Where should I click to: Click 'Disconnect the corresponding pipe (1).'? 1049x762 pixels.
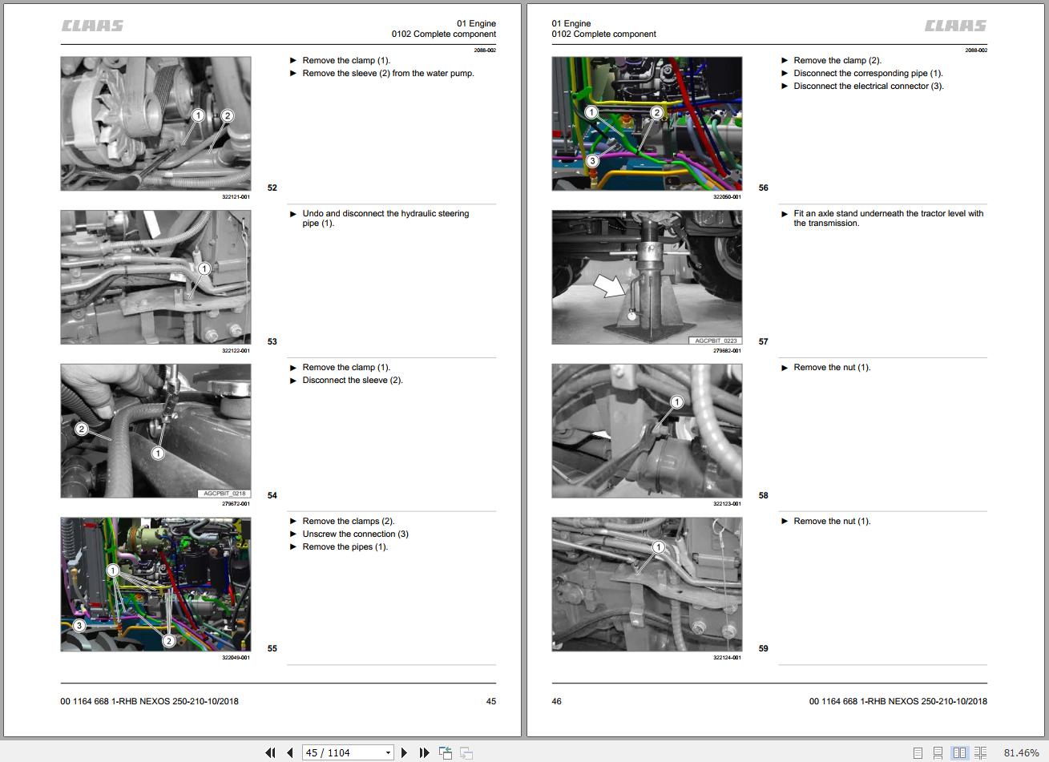pyautogui.click(x=869, y=73)
